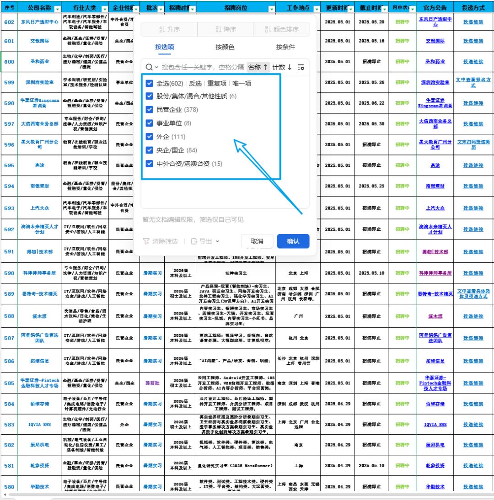Open the 导出 export option
The image size is (494, 500).
click(x=205, y=241)
